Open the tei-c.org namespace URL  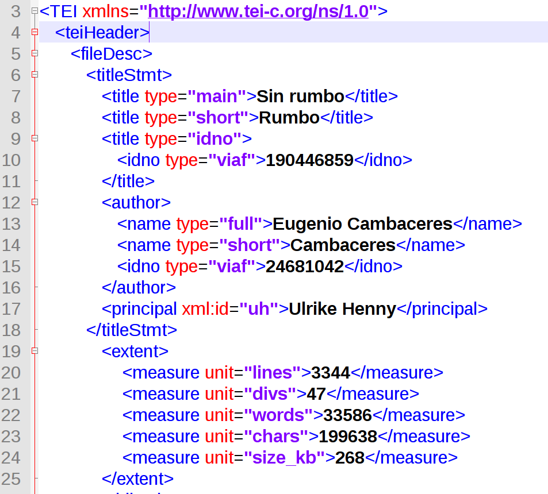258,11
